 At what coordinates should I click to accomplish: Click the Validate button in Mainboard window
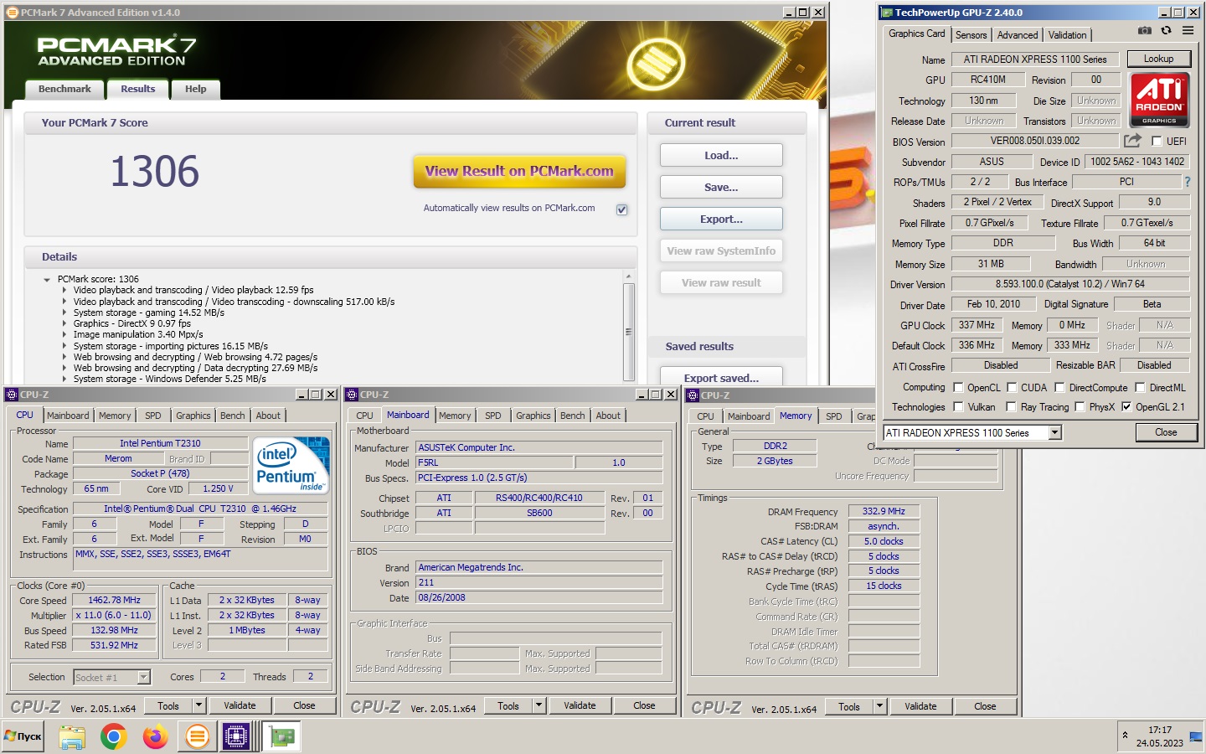580,705
